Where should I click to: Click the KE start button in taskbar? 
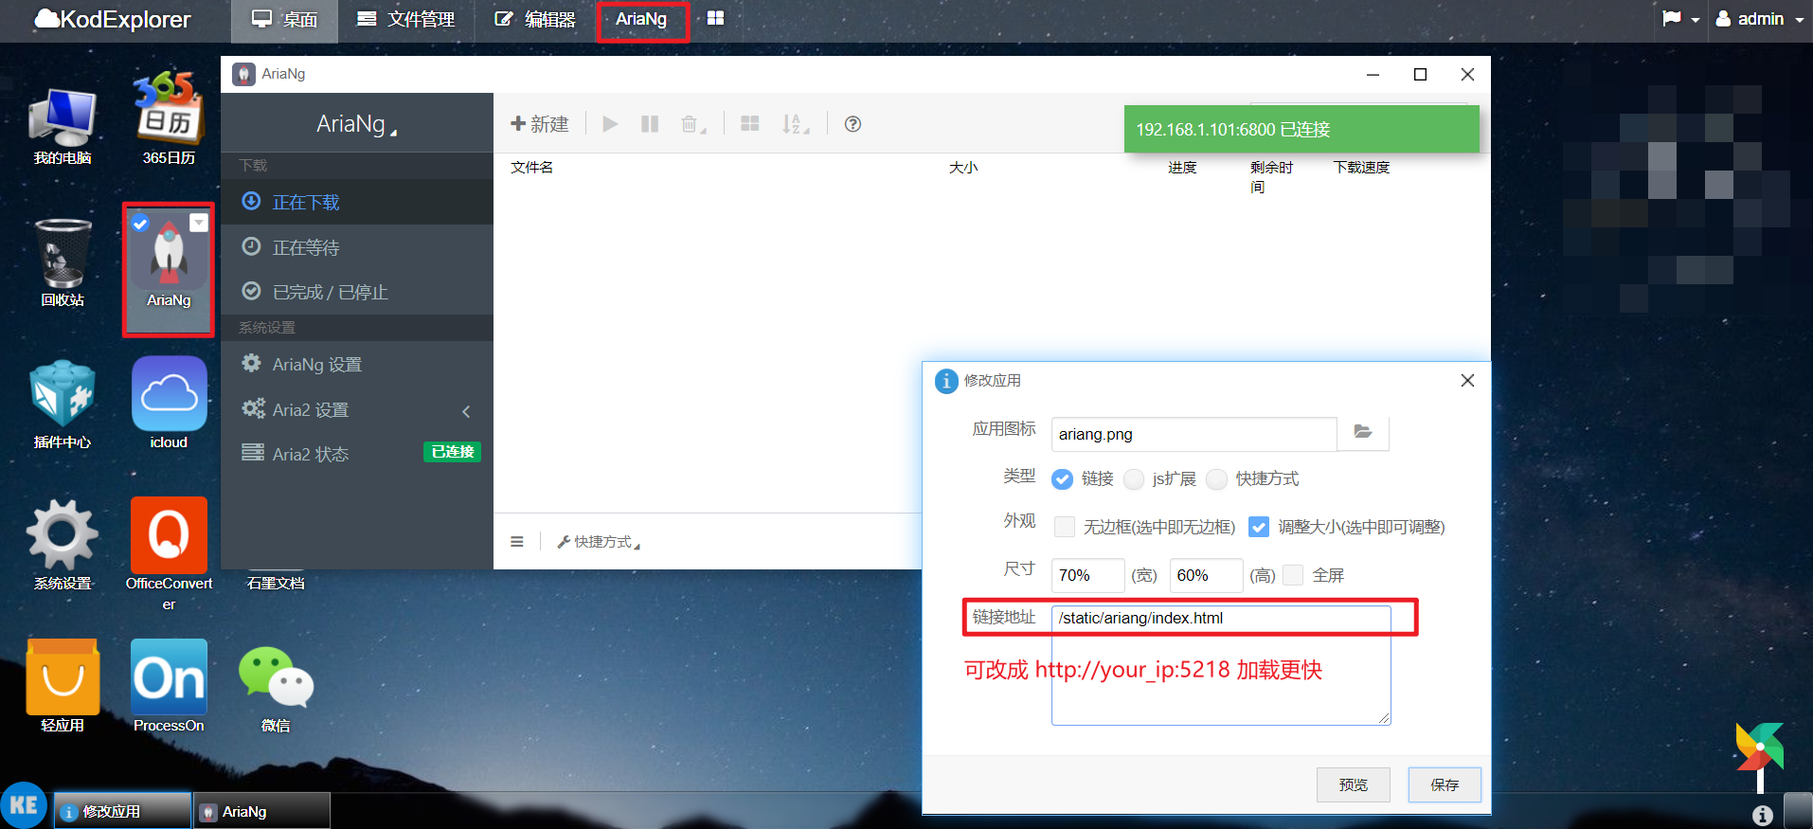tap(24, 805)
